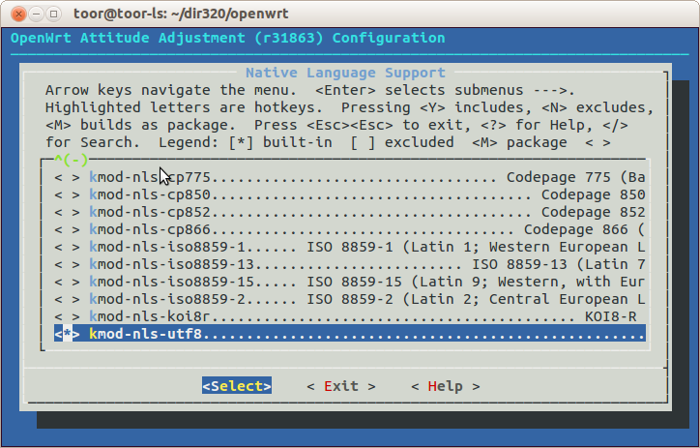Viewport: 700px width, 448px height.
Task: Click the kmod-nls-cp852 package name
Action: [150, 212]
